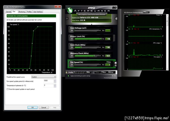Select profile slot 2
Screen dimensions: 170x121
click(77, 72)
